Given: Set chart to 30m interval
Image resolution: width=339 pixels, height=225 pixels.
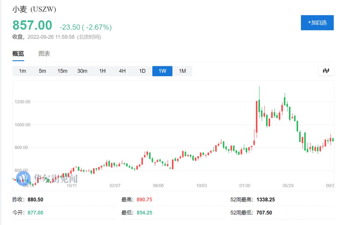Looking at the screenshot, I should coord(82,71).
